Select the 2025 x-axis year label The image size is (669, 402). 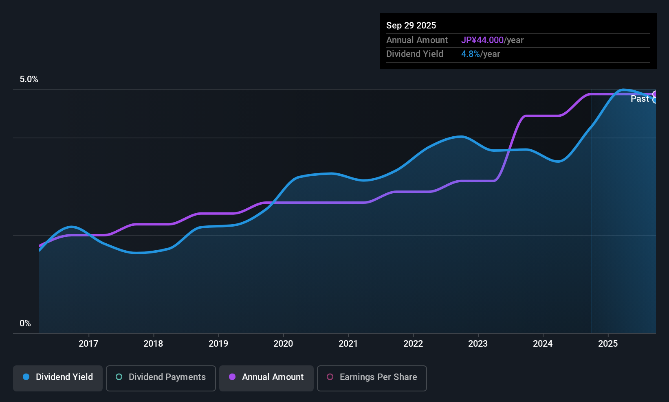(x=608, y=344)
